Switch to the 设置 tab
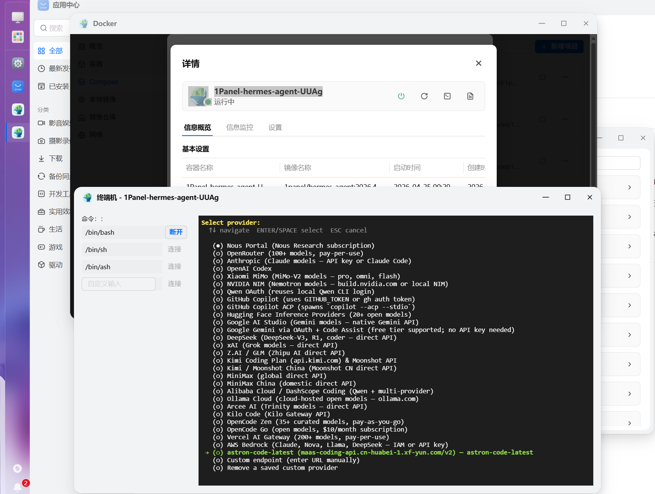This screenshot has width=655, height=494. [275, 128]
